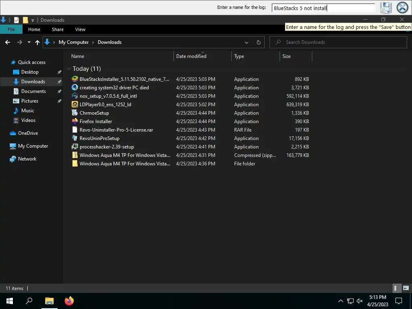Select the RevoUninProSetup file icon
Viewport: 412px width, 309px height.
[x=75, y=138]
